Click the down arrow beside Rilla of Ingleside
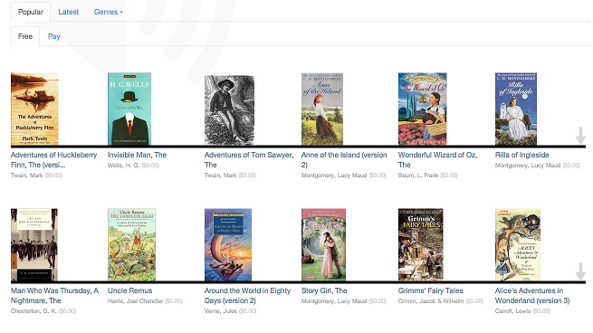 coord(580,136)
